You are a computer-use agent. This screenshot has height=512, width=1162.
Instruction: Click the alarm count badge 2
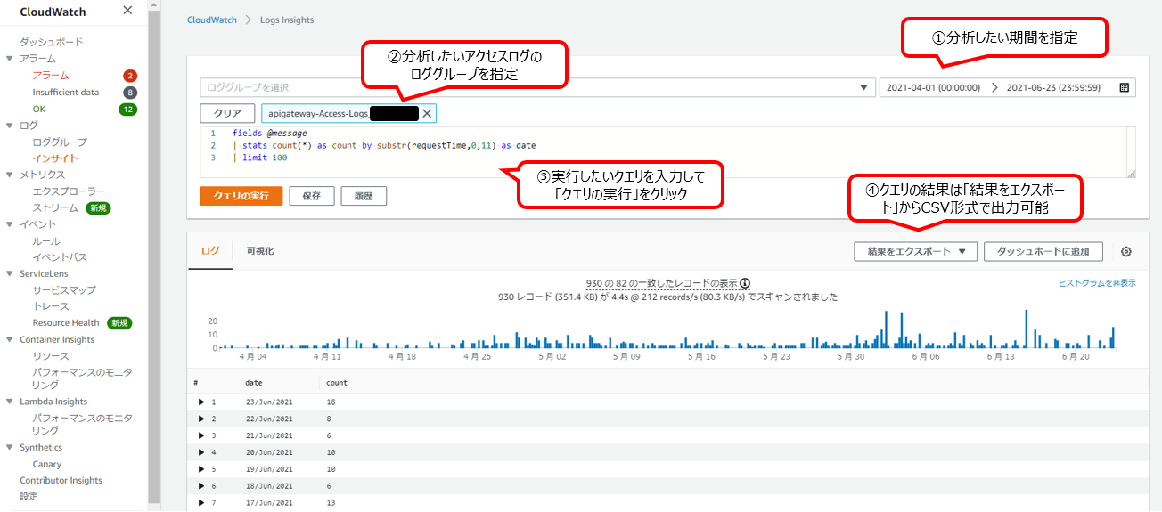tap(130, 76)
